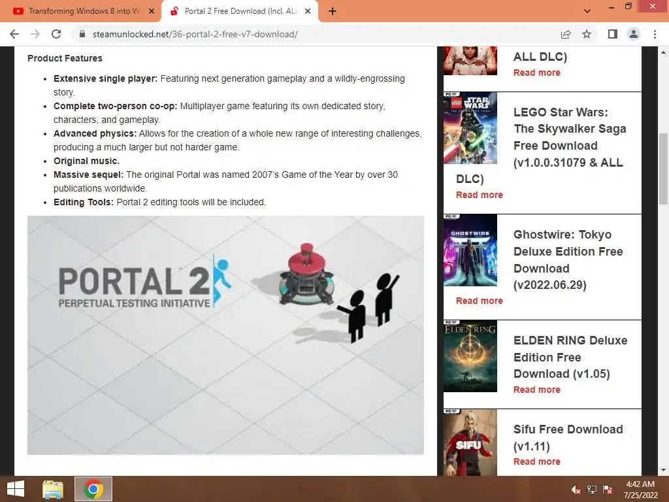
Task: Click the Sifu cover thumbnail
Action: [x=470, y=443]
